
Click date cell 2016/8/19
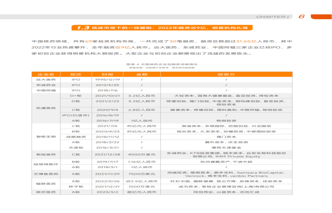click(108, 115)
